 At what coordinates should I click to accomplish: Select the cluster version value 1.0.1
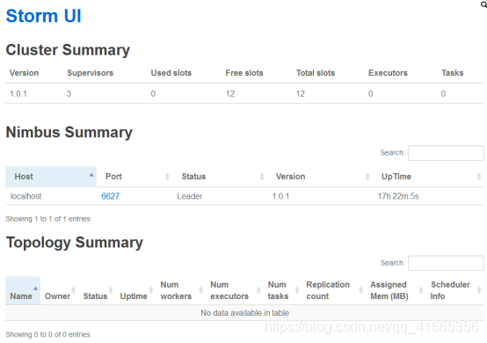tap(18, 93)
